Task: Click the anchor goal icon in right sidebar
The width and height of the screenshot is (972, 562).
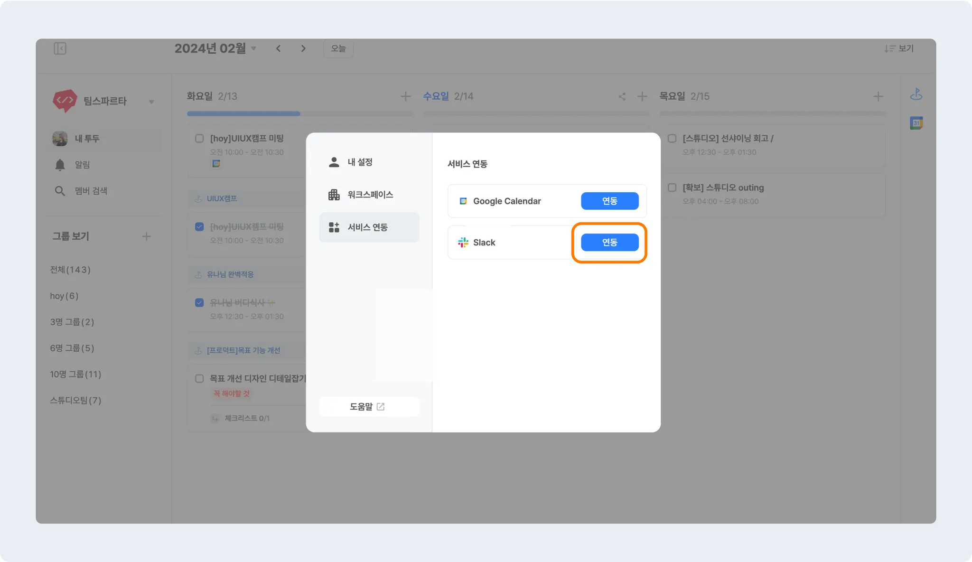Action: pos(916,94)
